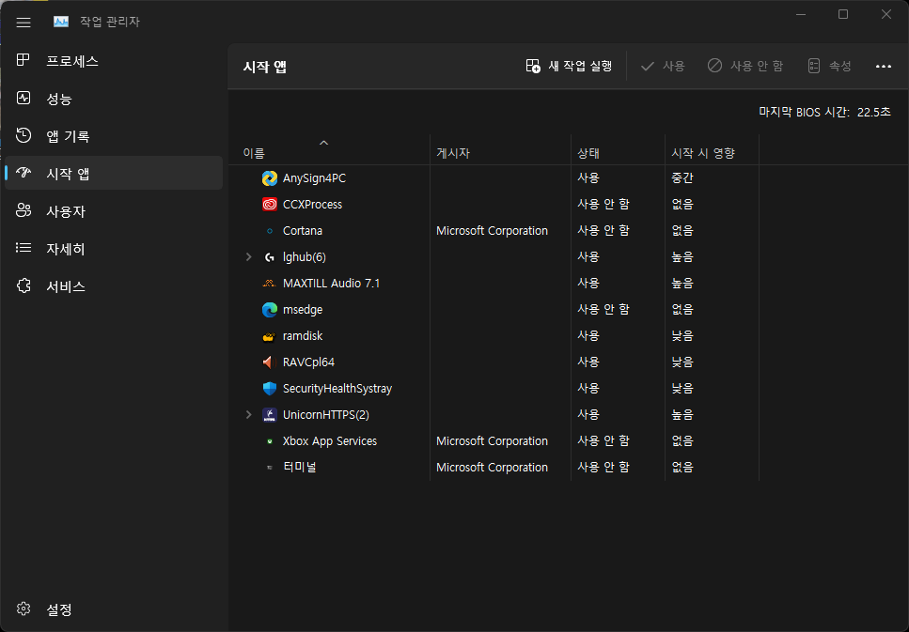
Task: Select the 시작 앱 gauge icon
Action: point(24,173)
